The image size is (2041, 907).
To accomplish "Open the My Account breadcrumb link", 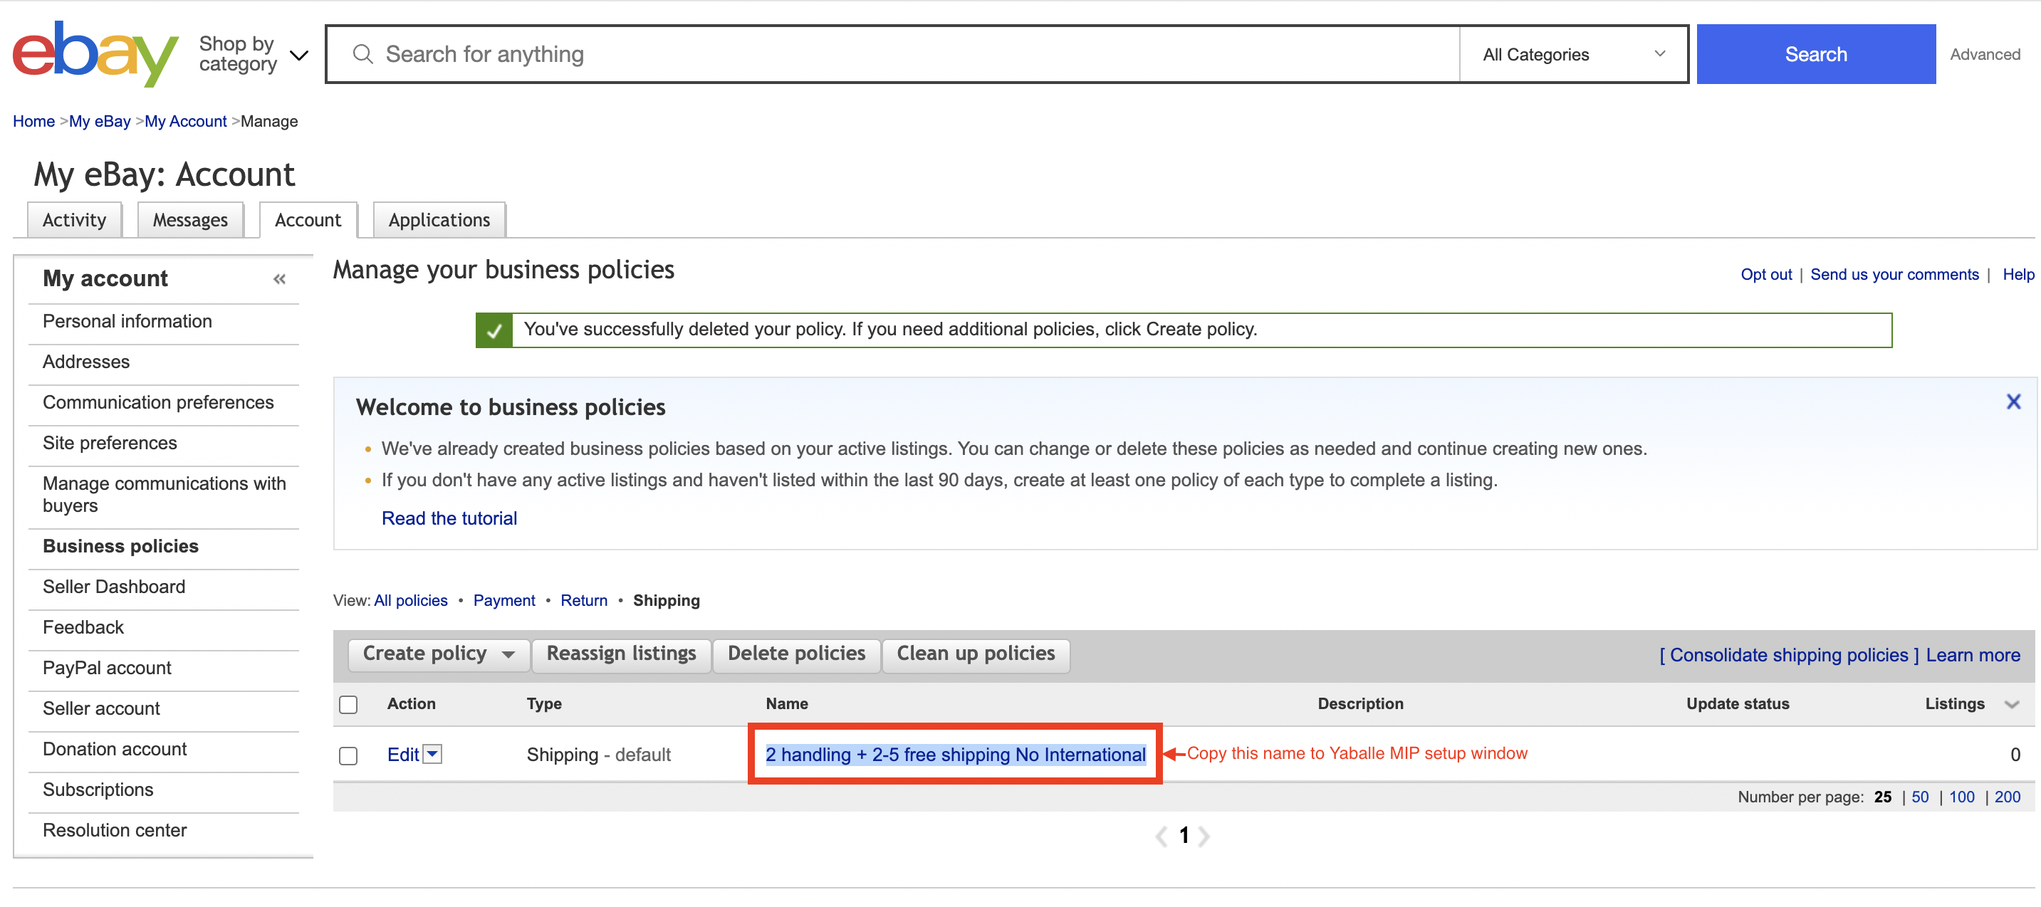I will pos(185,121).
